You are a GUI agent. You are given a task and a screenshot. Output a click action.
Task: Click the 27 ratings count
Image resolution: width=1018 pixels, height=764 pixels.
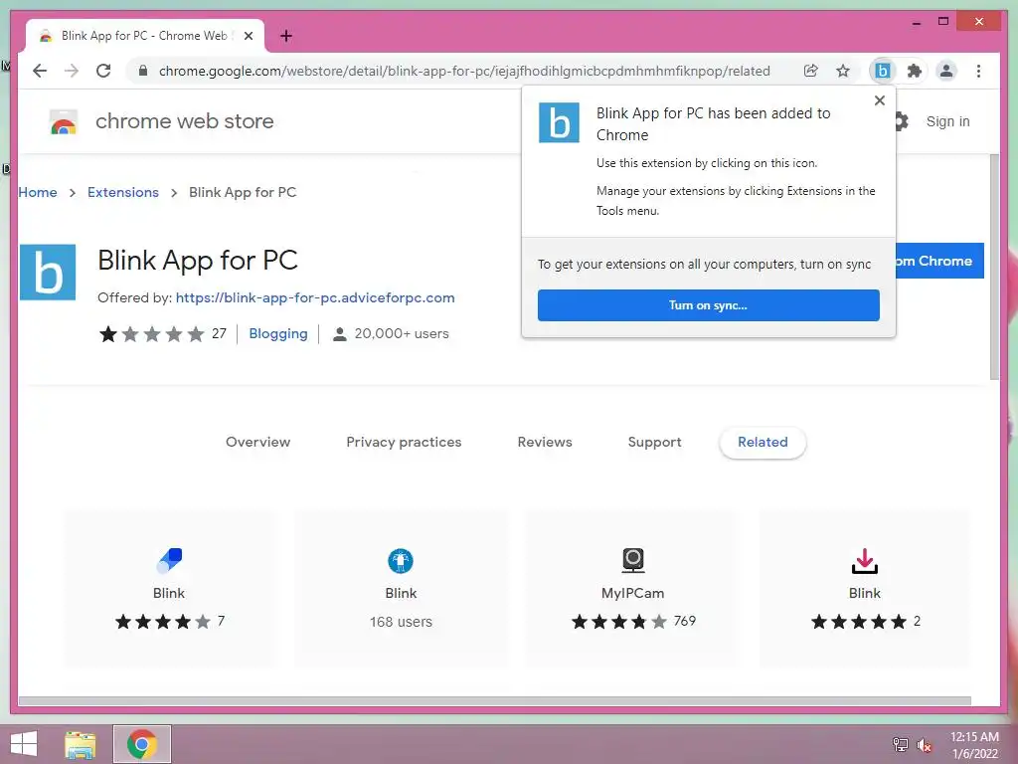click(219, 334)
